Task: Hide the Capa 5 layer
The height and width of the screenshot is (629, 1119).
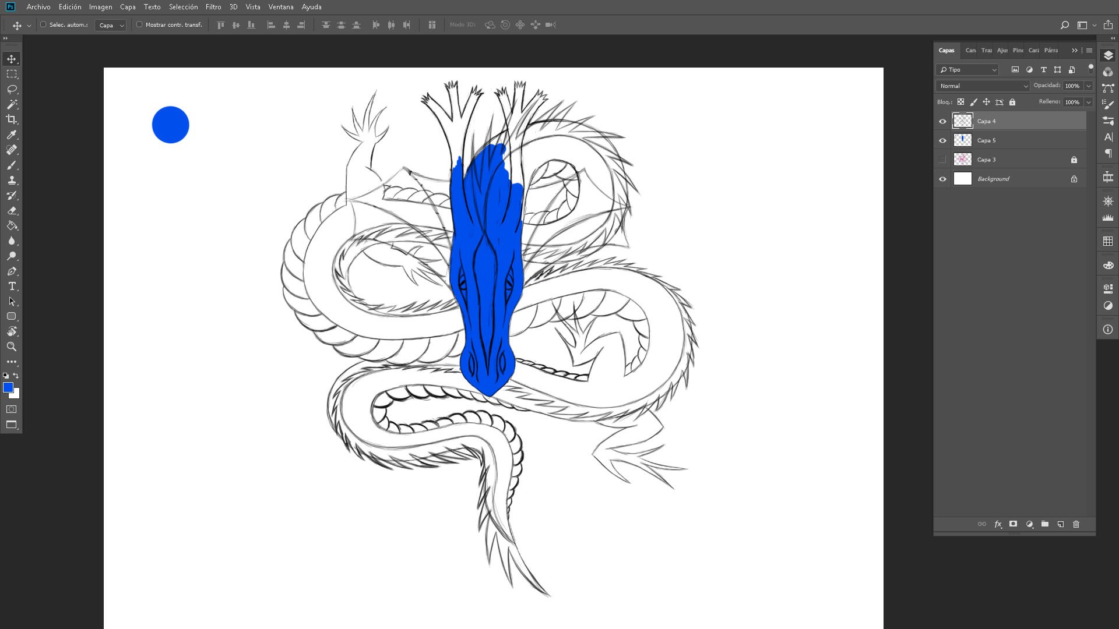Action: pyautogui.click(x=942, y=140)
